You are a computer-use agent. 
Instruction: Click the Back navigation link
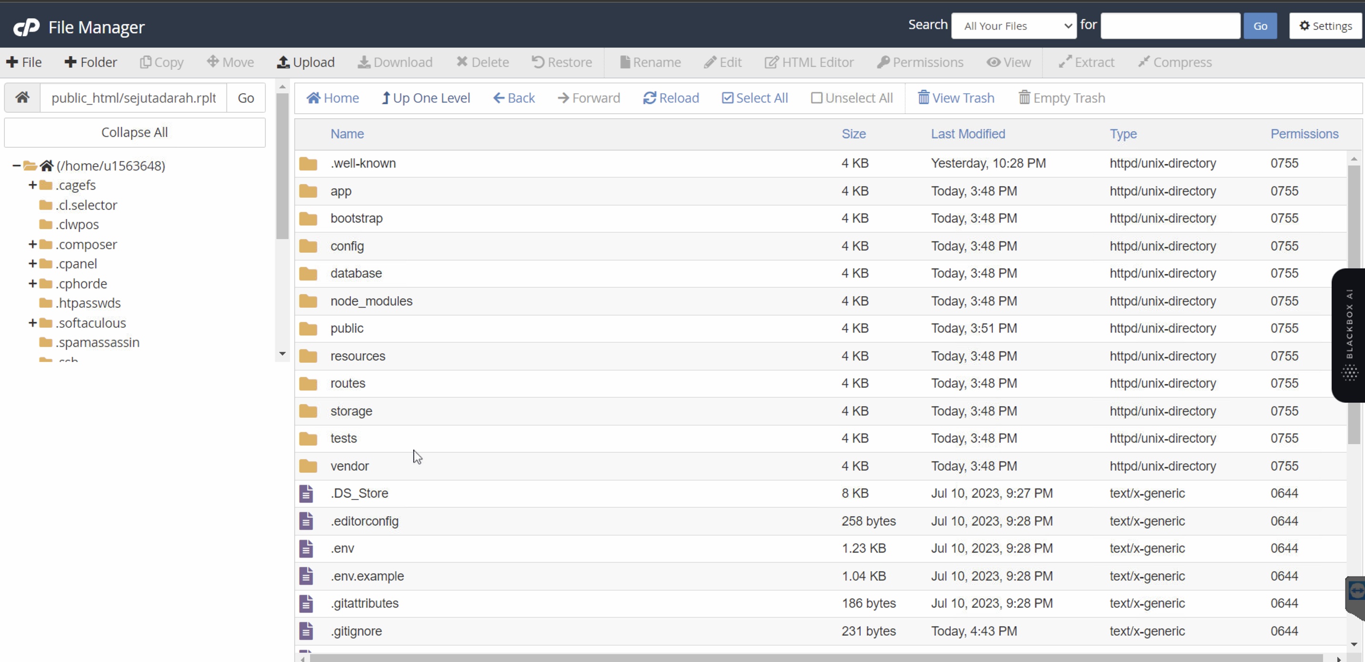pyautogui.click(x=514, y=98)
